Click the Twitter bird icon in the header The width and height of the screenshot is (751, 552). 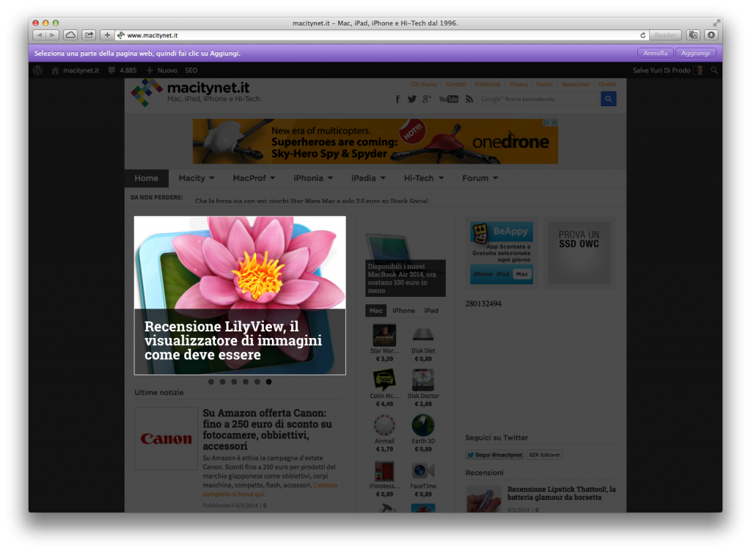(411, 98)
